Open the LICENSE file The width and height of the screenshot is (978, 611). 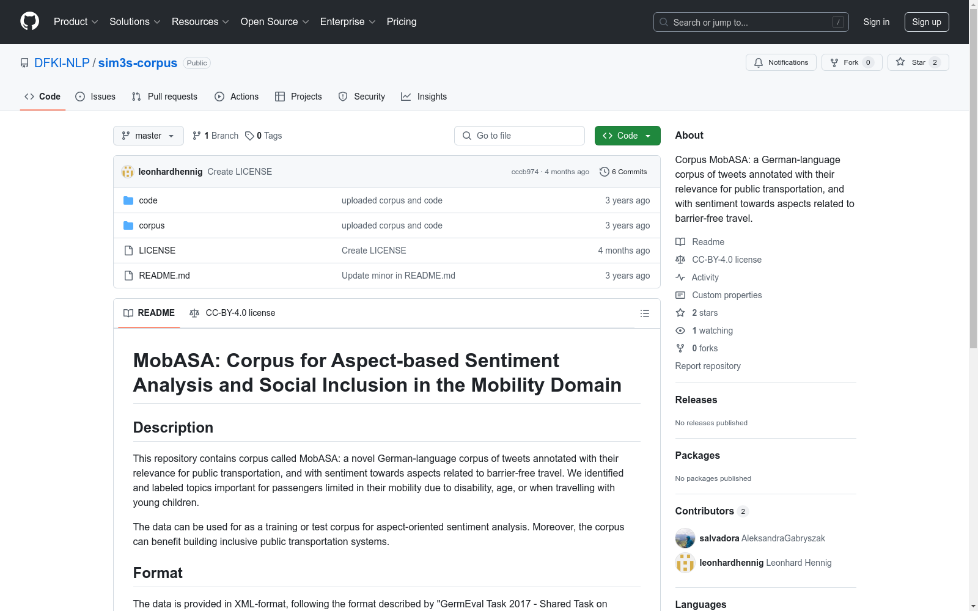[157, 251]
